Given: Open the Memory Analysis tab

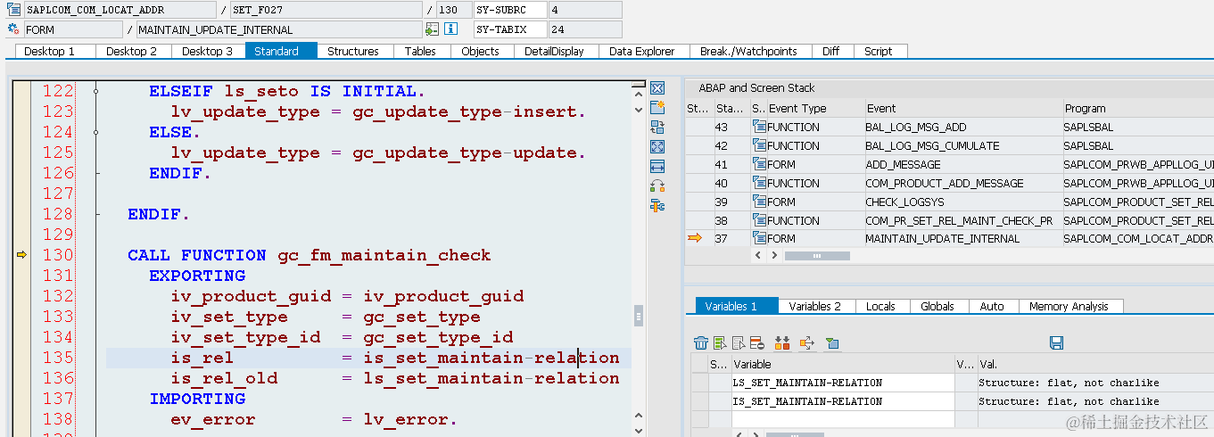Looking at the screenshot, I should tap(1069, 306).
